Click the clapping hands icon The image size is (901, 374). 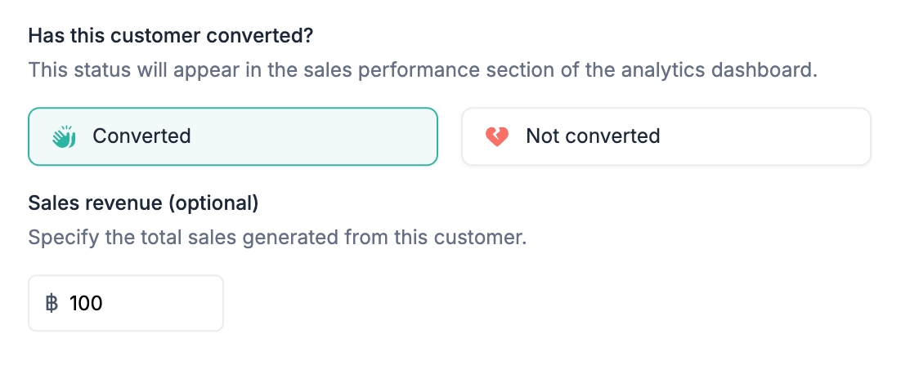63,136
